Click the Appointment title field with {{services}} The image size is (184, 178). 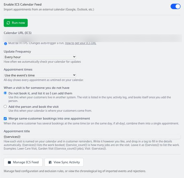[x=92, y=137]
